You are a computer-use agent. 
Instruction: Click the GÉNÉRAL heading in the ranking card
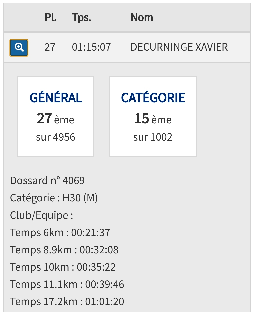pyautogui.click(x=56, y=98)
